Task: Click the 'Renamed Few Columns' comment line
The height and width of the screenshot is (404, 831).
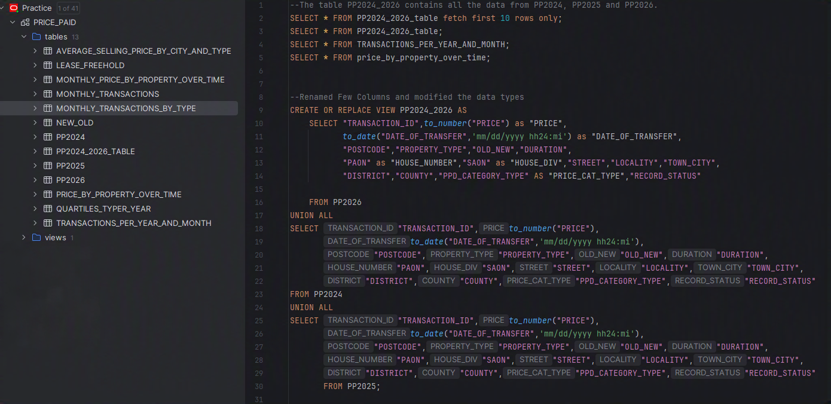Action: point(407,97)
